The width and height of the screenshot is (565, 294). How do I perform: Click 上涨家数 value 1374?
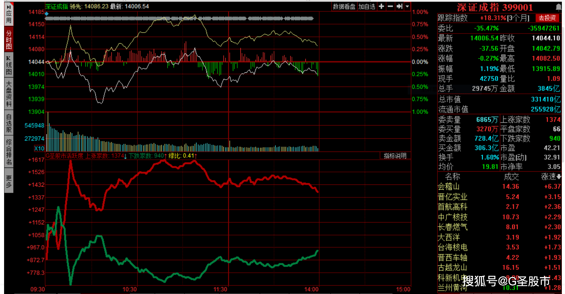click(553, 120)
